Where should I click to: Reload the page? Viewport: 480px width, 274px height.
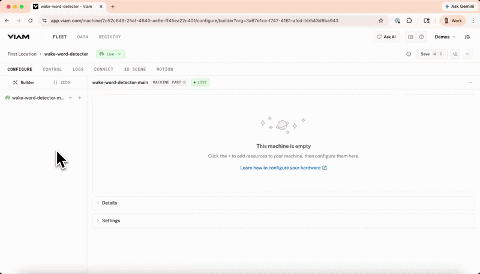click(x=31, y=20)
